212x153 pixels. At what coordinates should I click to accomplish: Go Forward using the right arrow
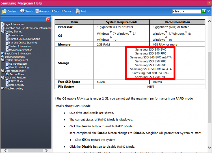point(62,11)
